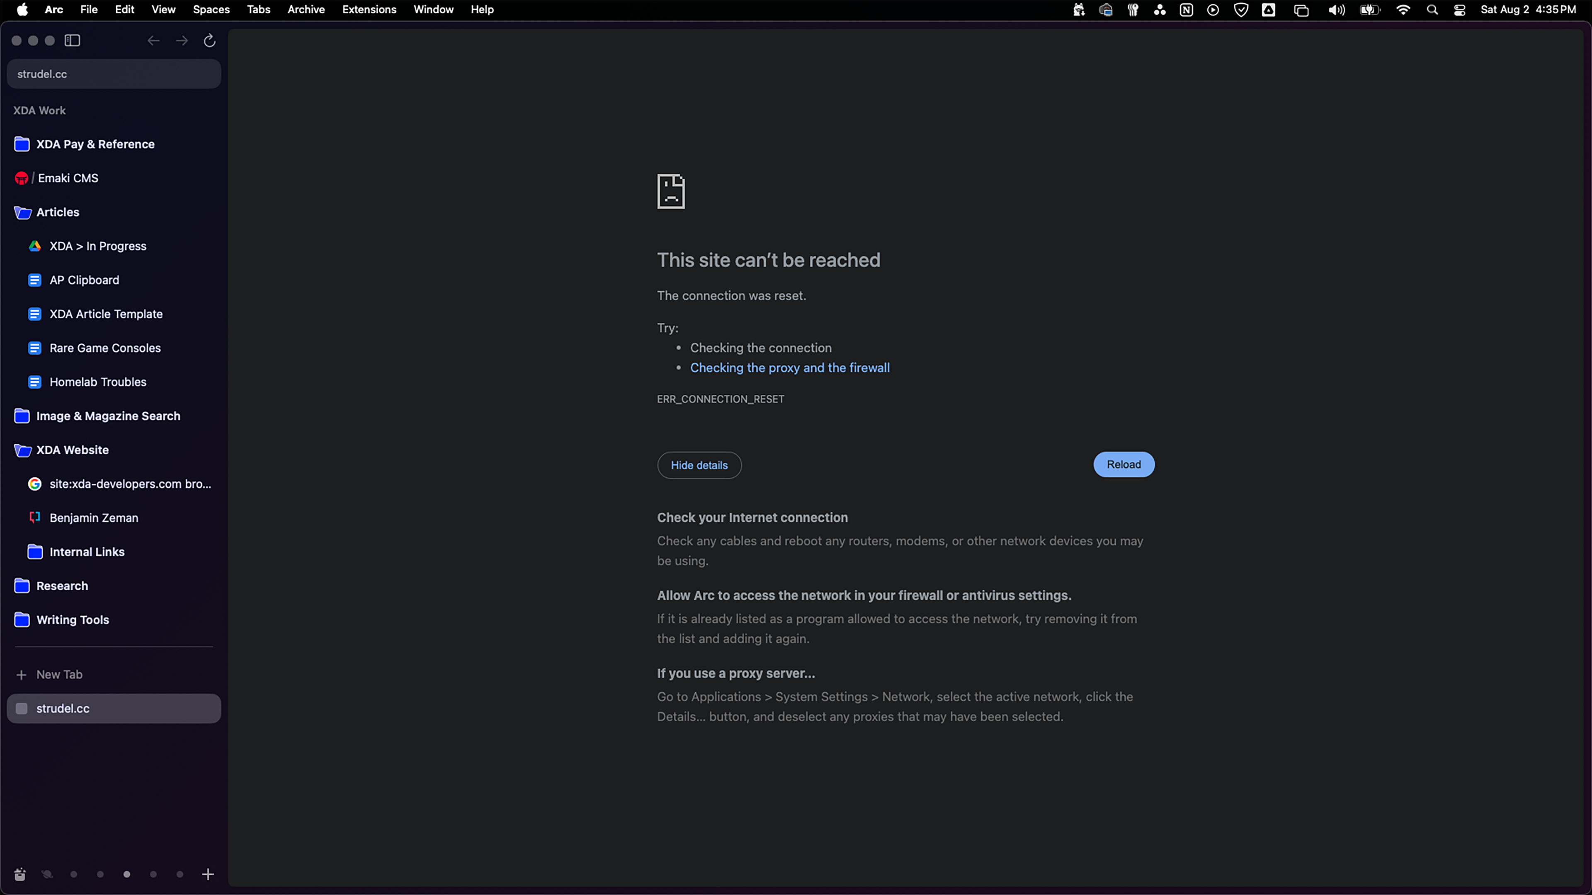Image resolution: width=1592 pixels, height=895 pixels.
Task: Open the Help menu
Action: [x=482, y=9]
